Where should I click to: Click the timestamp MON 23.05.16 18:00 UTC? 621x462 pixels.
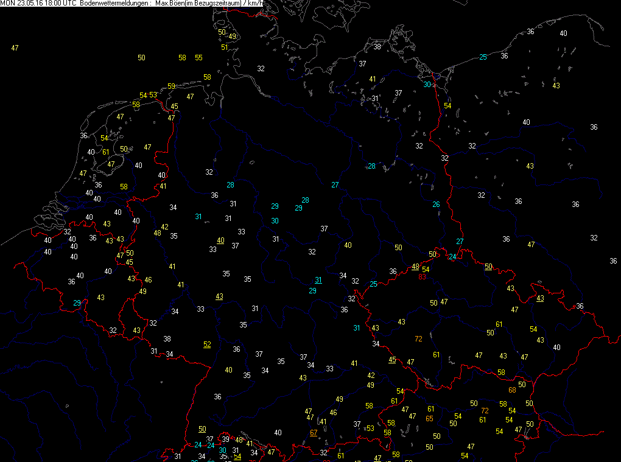38,4
